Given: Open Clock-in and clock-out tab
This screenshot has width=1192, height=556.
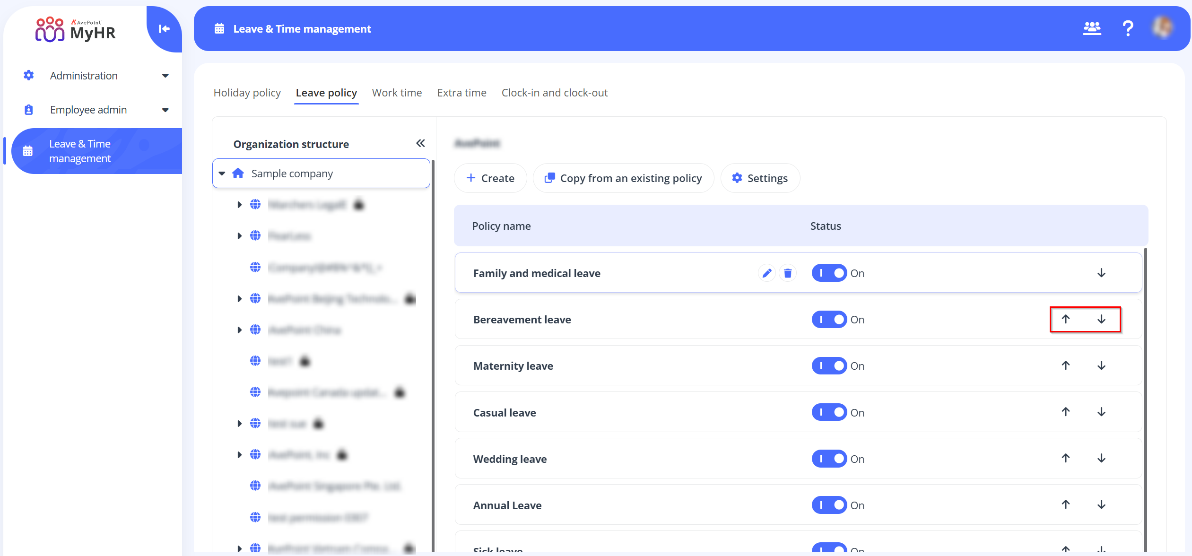Looking at the screenshot, I should (x=554, y=93).
